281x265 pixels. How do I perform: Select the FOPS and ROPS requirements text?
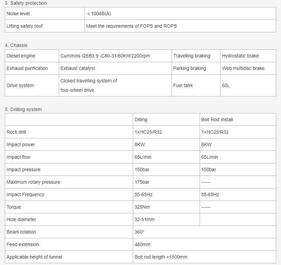point(131,26)
